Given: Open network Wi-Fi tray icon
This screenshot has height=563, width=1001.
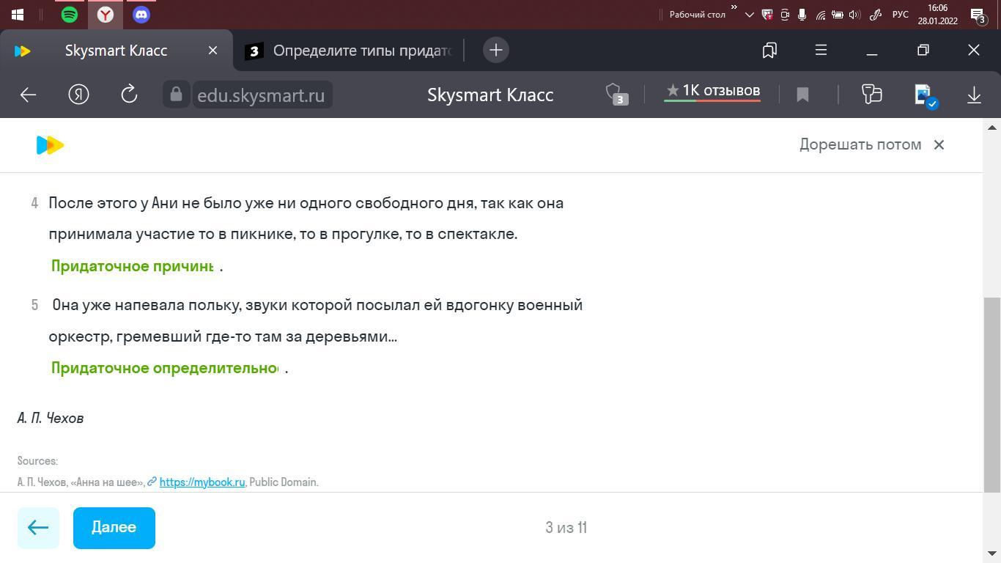Looking at the screenshot, I should point(820,15).
